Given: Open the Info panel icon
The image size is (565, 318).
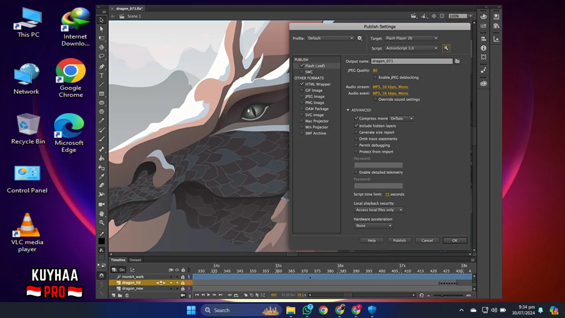Looking at the screenshot, I should point(483,48).
